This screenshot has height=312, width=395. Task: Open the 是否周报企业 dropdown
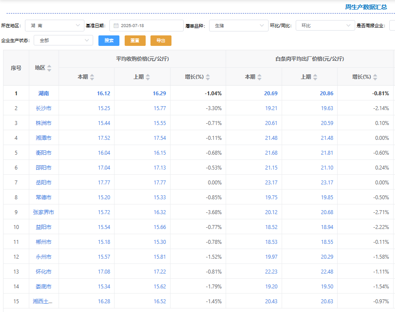click(392, 26)
